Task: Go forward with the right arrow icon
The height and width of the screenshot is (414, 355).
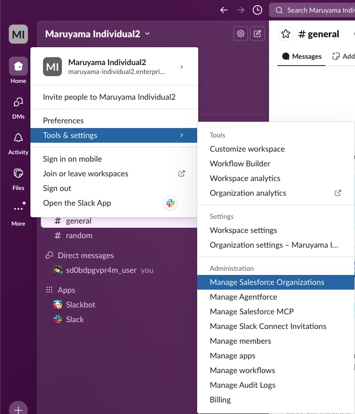Action: coord(241,10)
